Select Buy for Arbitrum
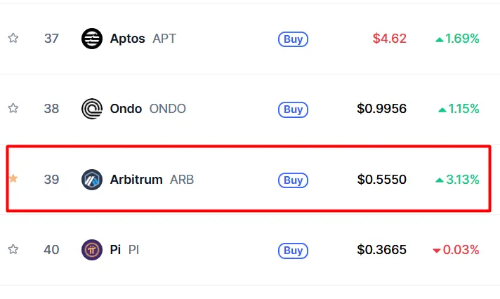Screen dimensions: 500x299 tap(293, 180)
